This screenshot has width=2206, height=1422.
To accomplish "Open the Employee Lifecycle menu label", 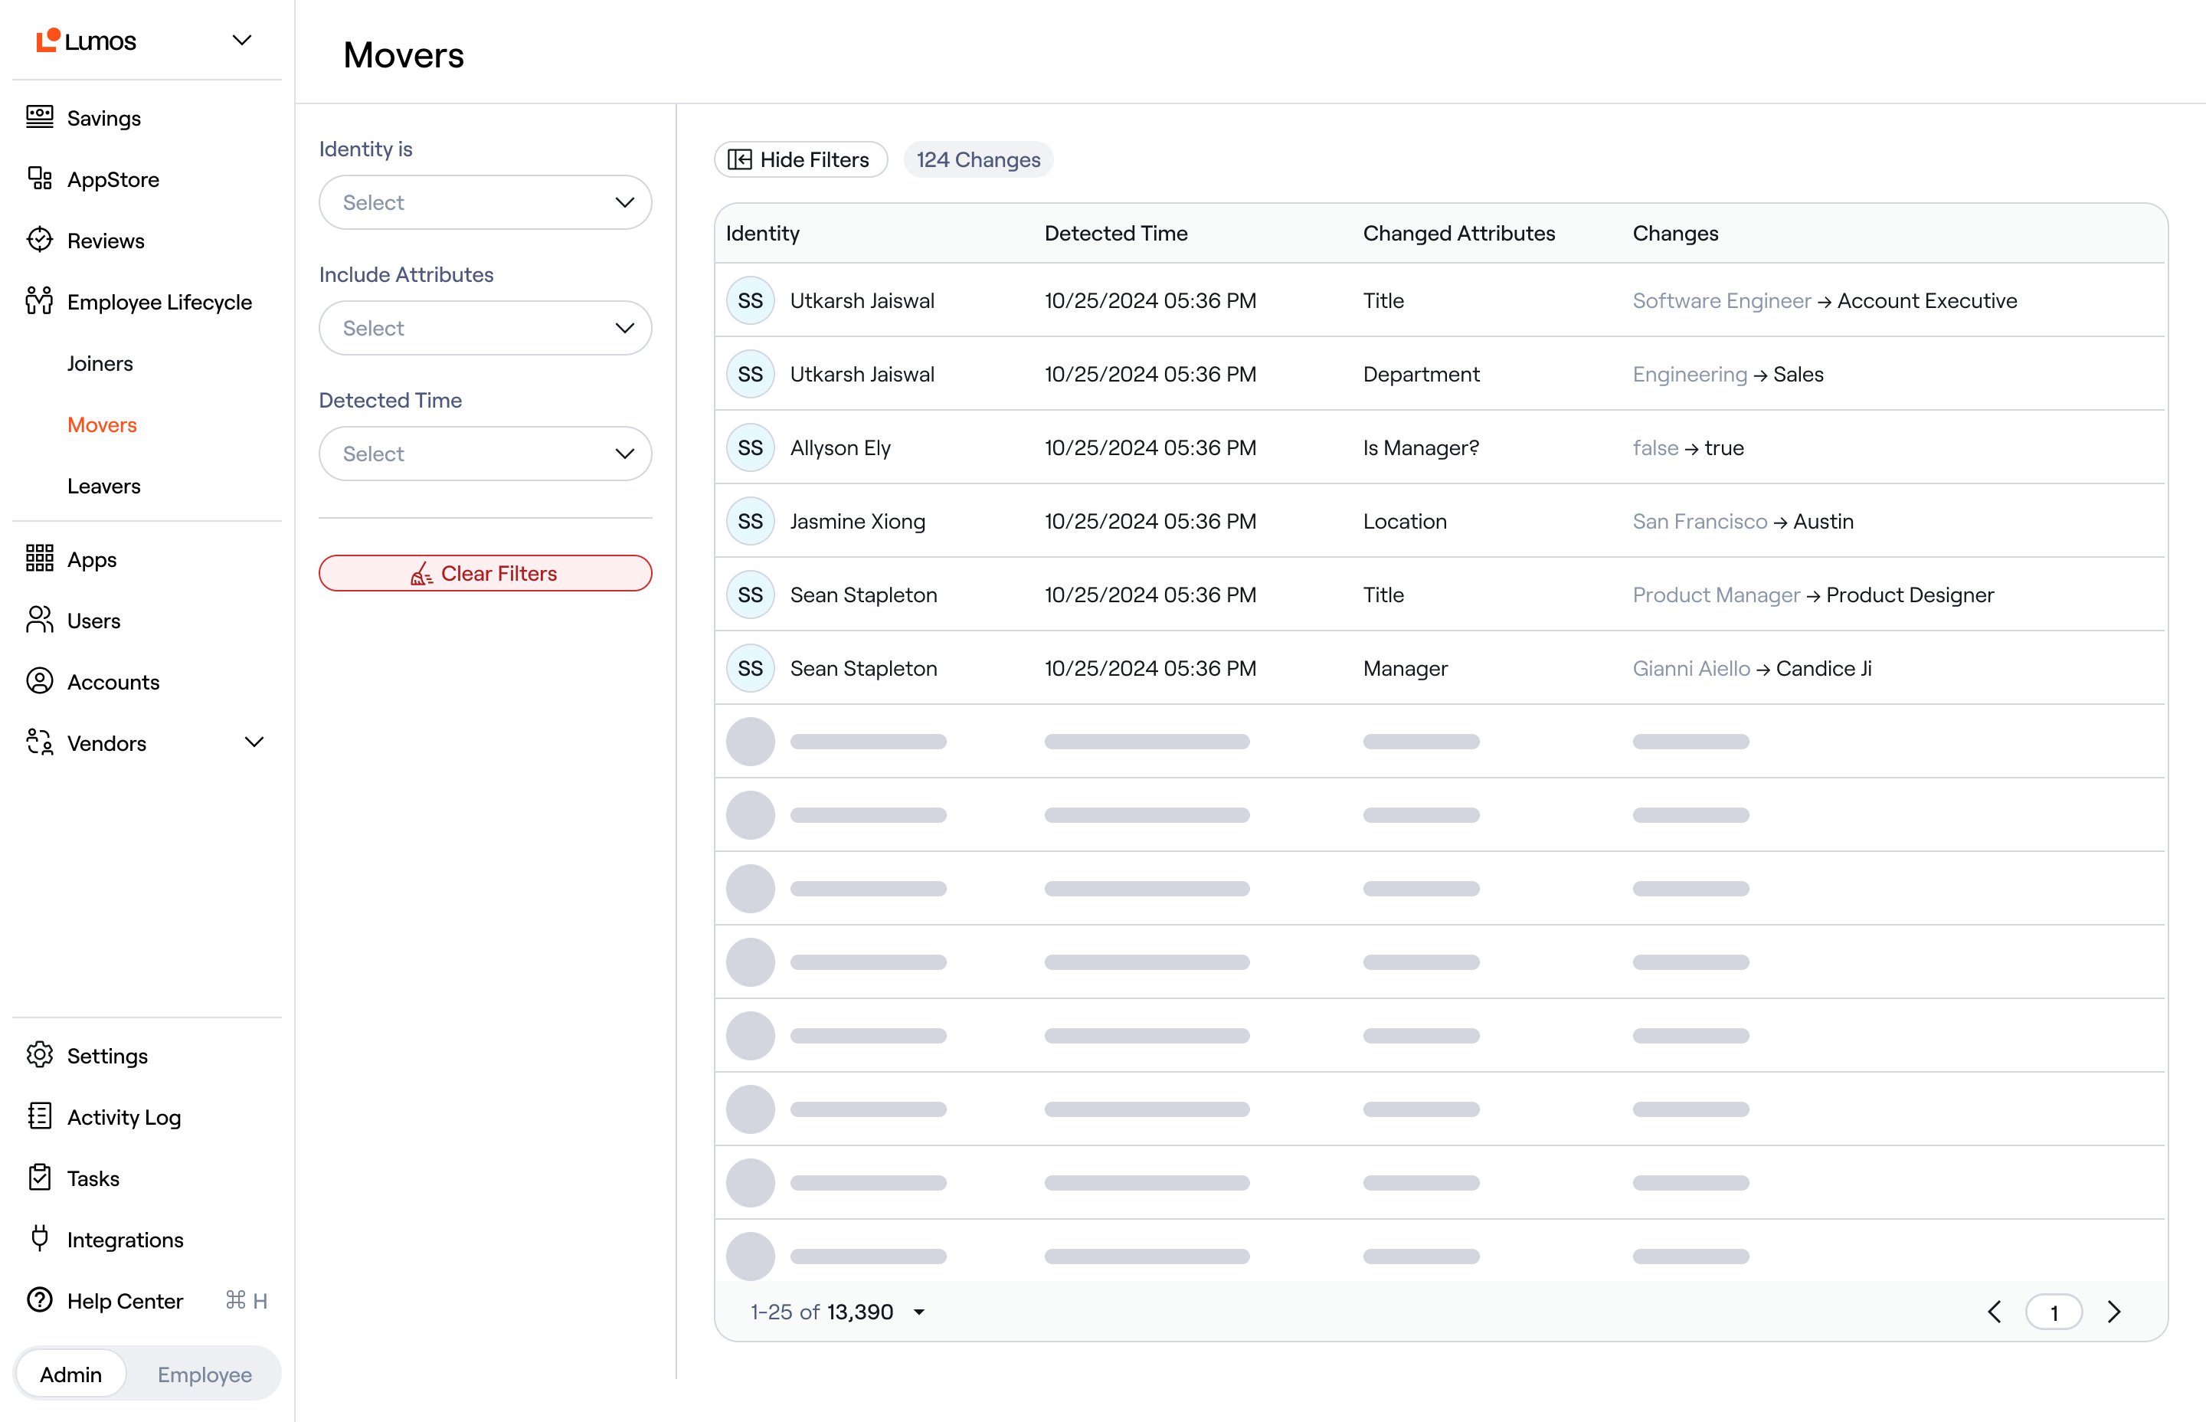I will 159,302.
